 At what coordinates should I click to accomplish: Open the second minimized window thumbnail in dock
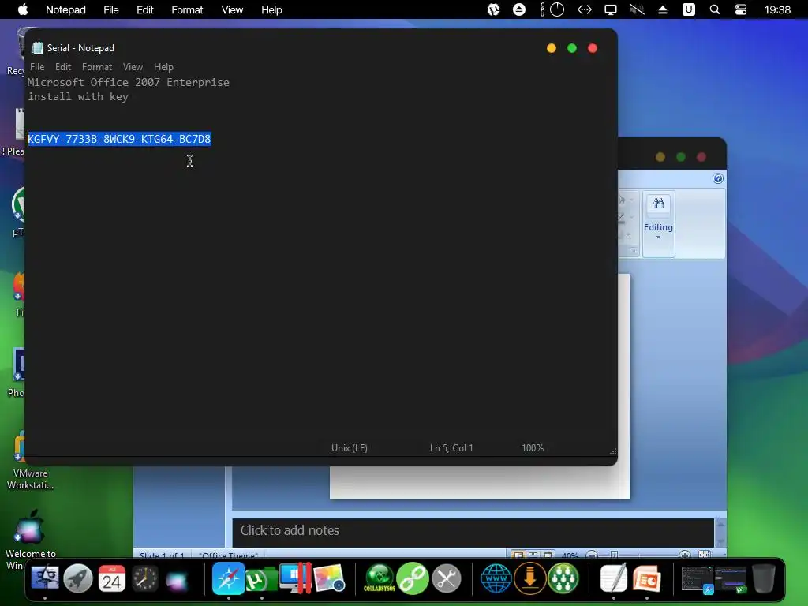731,580
